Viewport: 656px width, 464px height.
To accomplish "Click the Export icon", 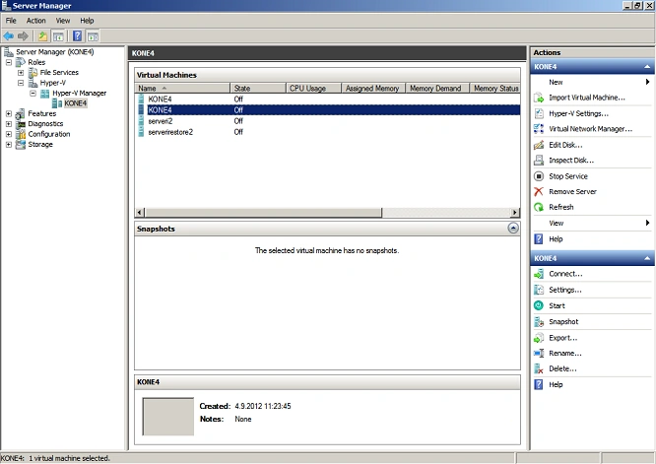I will pyautogui.click(x=539, y=338).
